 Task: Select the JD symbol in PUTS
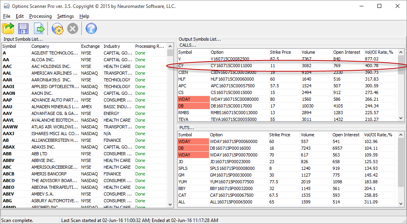tap(181, 162)
